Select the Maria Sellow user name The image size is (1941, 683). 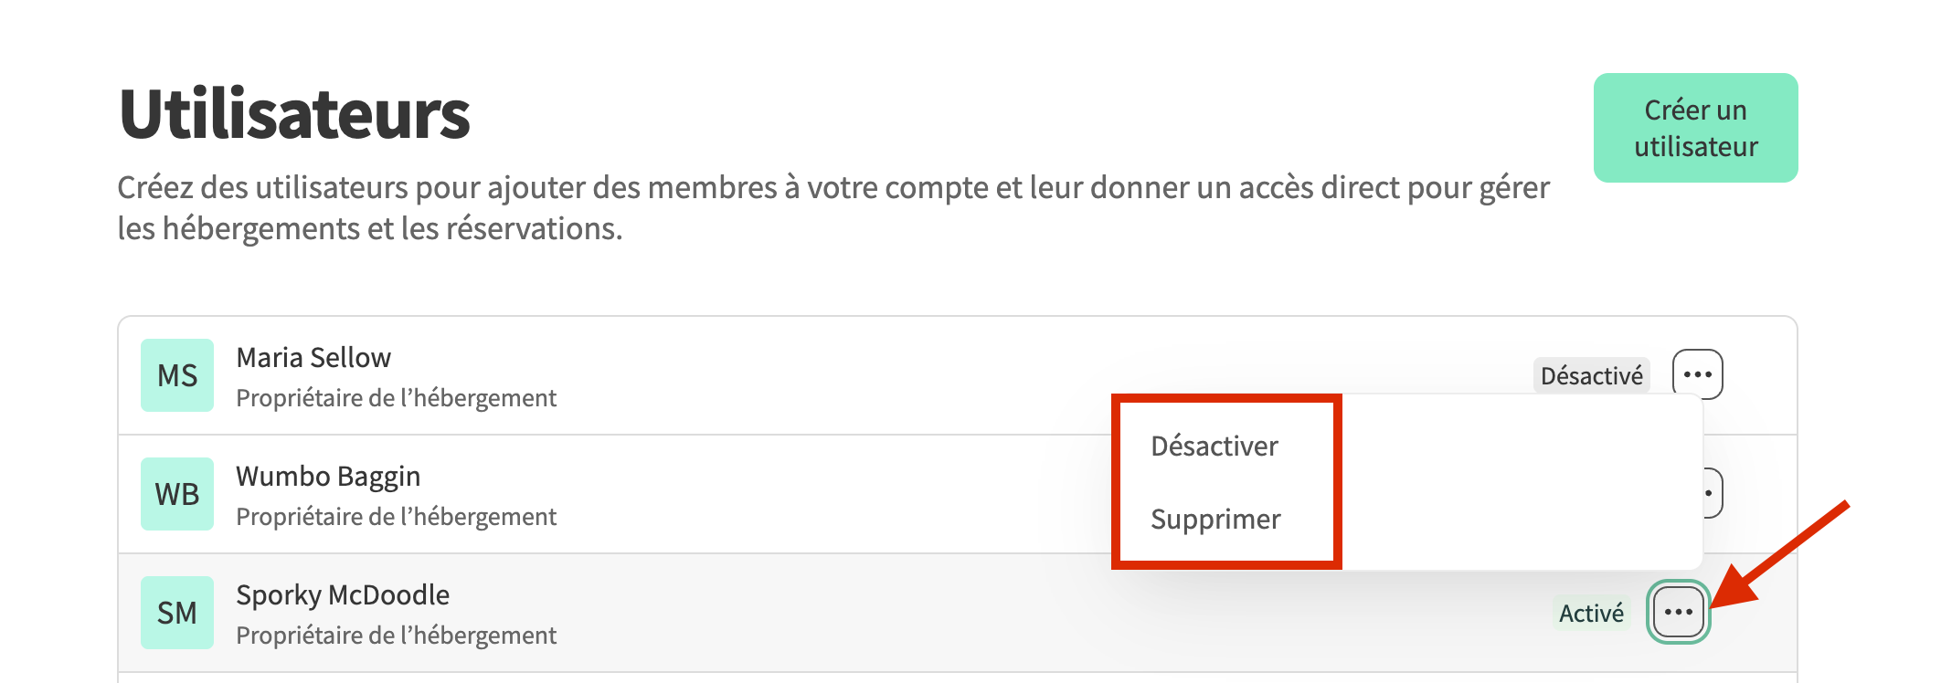pos(313,357)
